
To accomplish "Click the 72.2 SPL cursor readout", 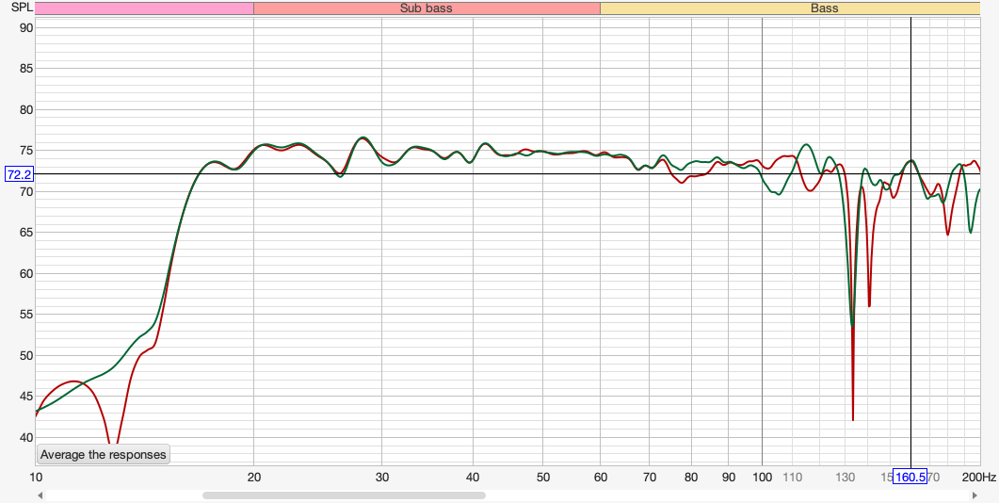I will coord(19,174).
